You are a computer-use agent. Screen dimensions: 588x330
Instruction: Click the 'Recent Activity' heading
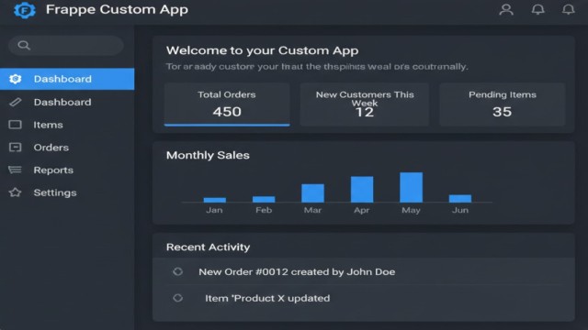pyautogui.click(x=209, y=247)
